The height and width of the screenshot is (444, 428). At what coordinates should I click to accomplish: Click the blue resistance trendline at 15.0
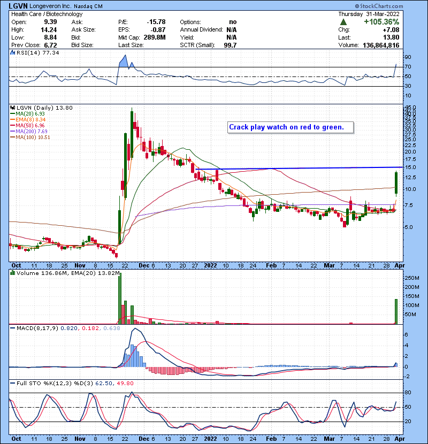tap(299, 168)
